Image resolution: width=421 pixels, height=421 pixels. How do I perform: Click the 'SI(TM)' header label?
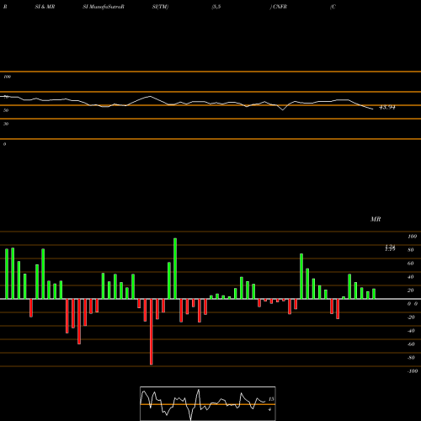coord(160,7)
